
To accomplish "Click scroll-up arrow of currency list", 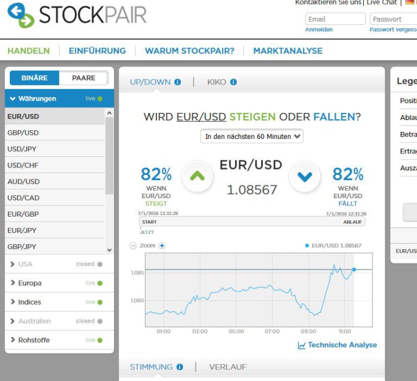I will click(x=109, y=113).
